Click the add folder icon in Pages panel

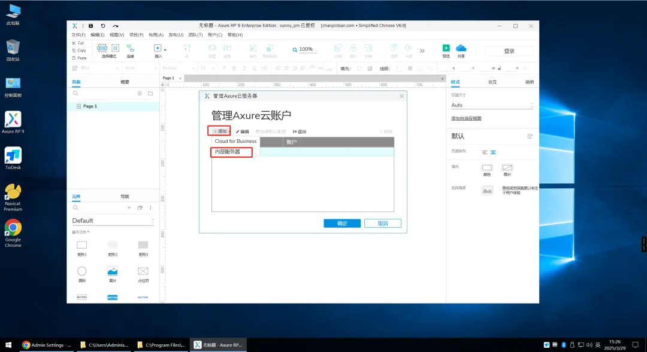click(150, 93)
